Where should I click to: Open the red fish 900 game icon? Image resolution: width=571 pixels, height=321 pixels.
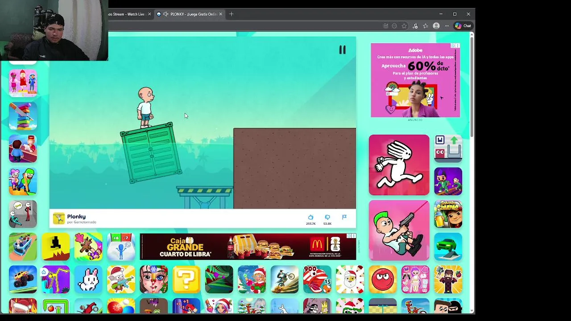coord(317,280)
